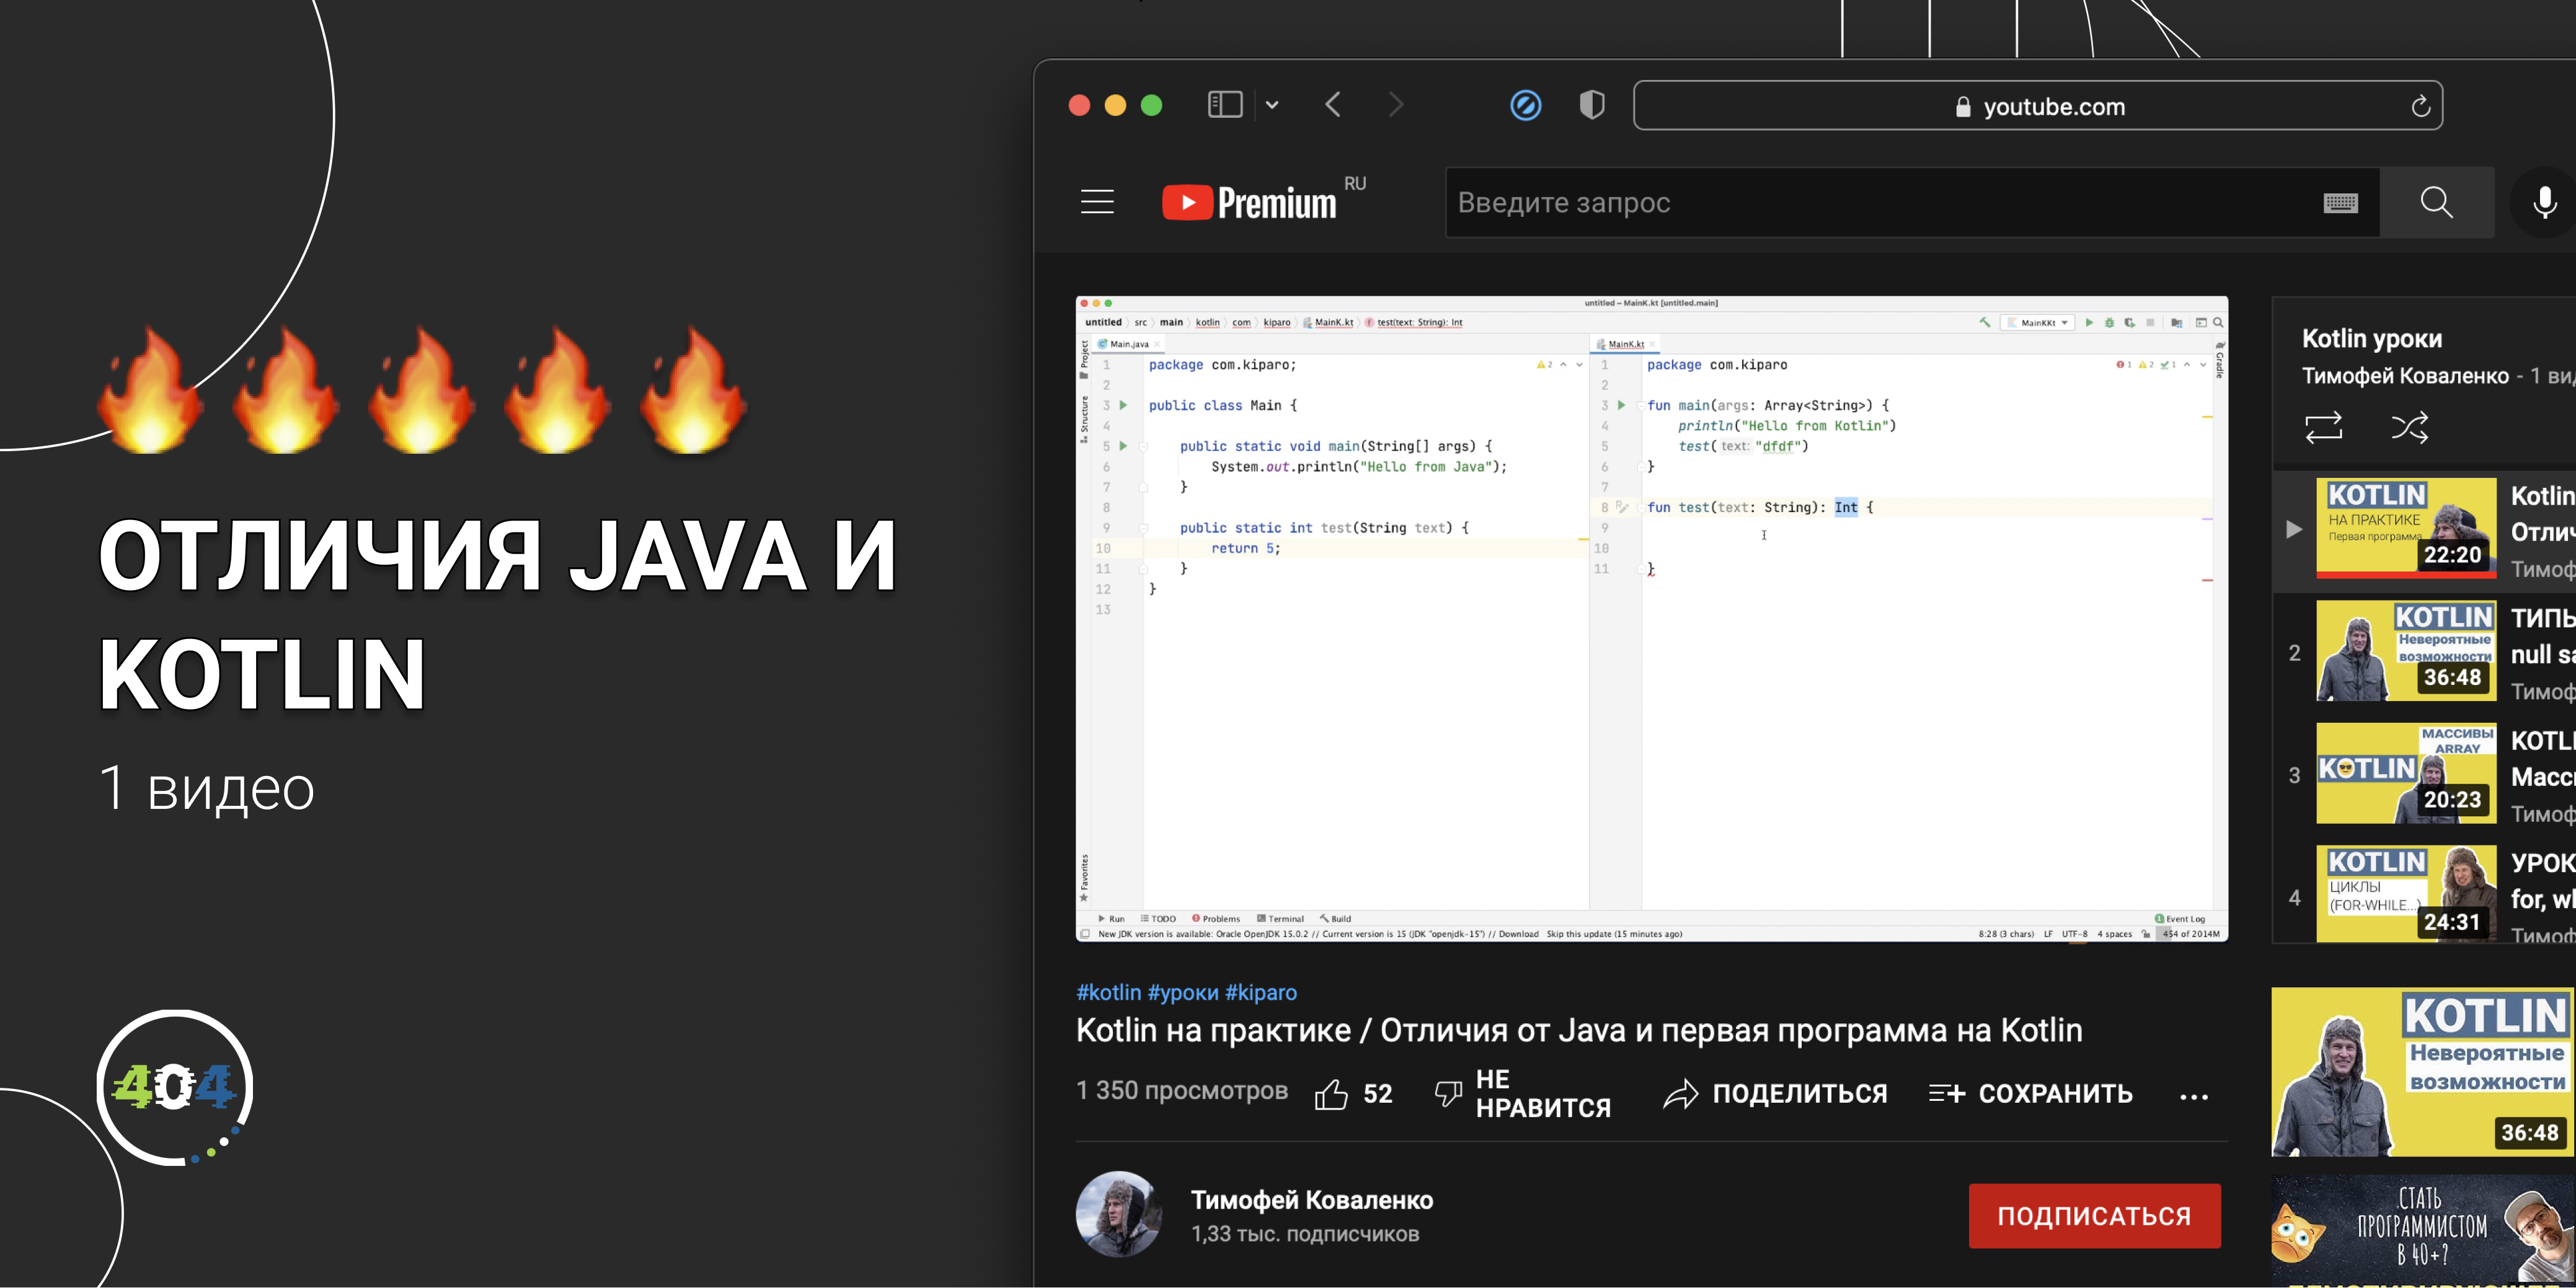
Task: Click the blue compass extension icon
Action: 1525,105
